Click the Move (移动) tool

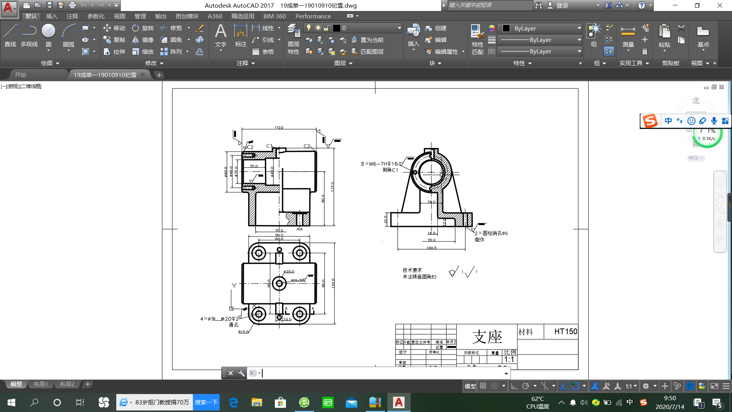point(114,28)
